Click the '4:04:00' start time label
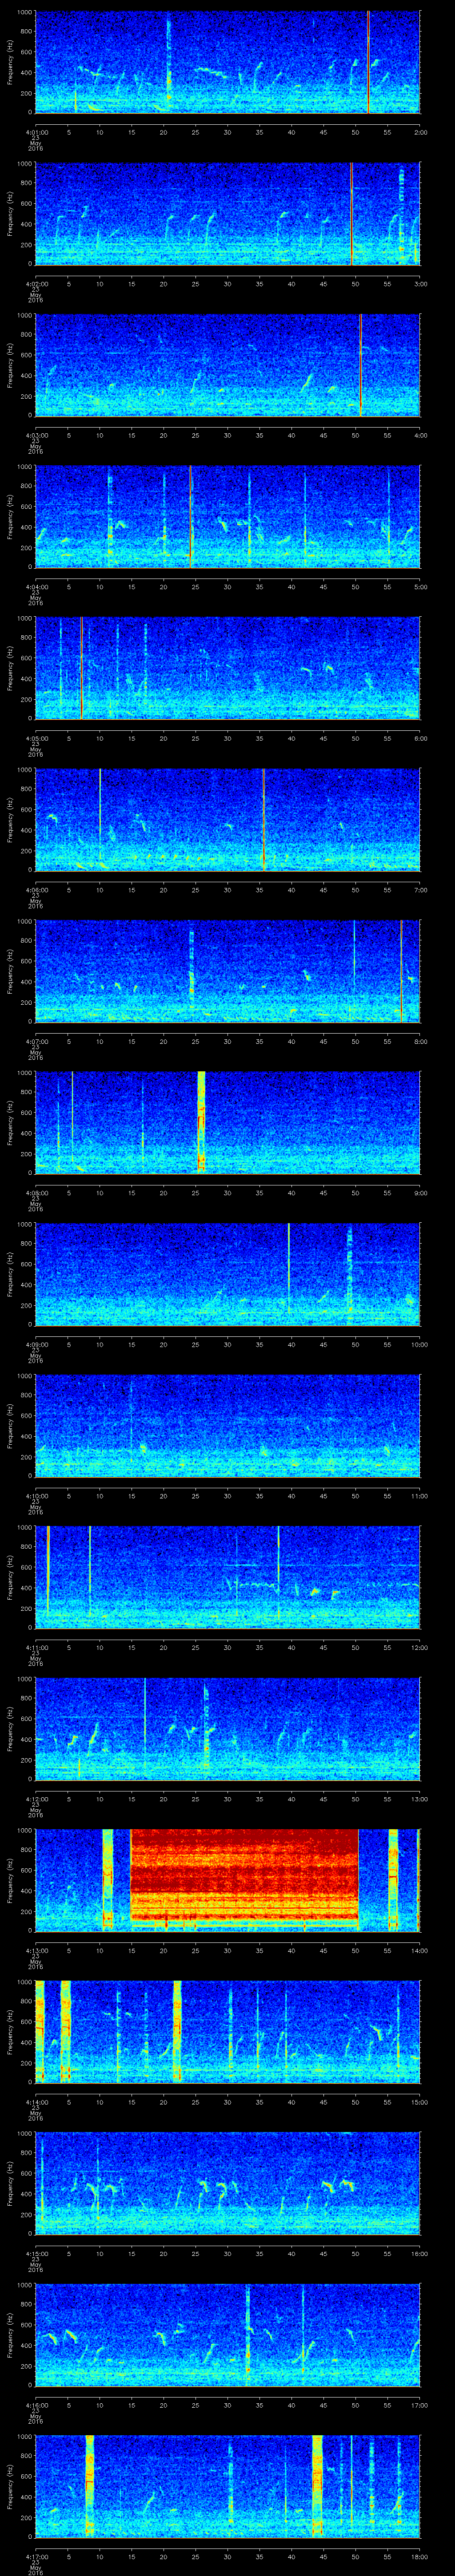Image resolution: width=455 pixels, height=2576 pixels. tap(36, 586)
